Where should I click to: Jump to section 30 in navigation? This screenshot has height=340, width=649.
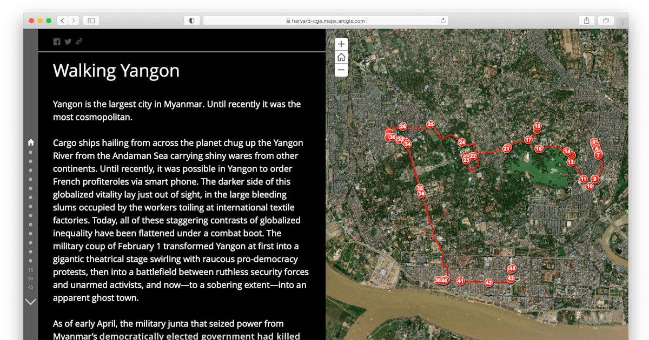point(31,278)
